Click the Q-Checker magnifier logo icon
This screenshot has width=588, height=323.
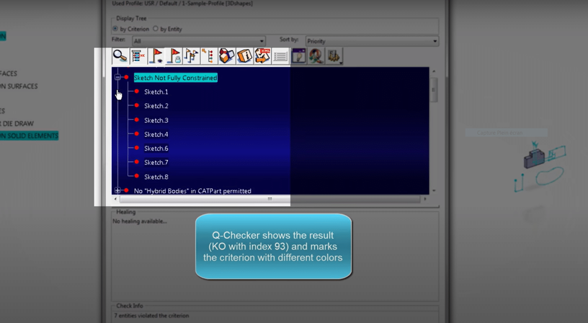[x=316, y=56]
